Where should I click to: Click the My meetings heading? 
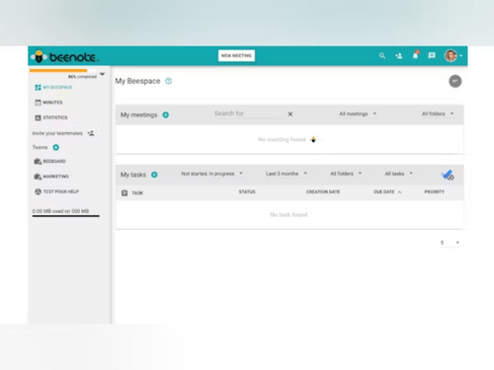(138, 114)
